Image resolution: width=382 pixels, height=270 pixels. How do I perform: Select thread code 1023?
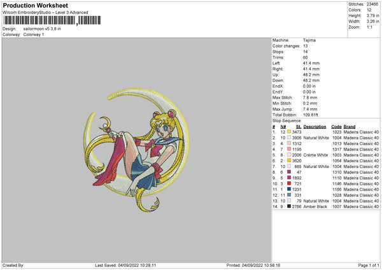337,132
